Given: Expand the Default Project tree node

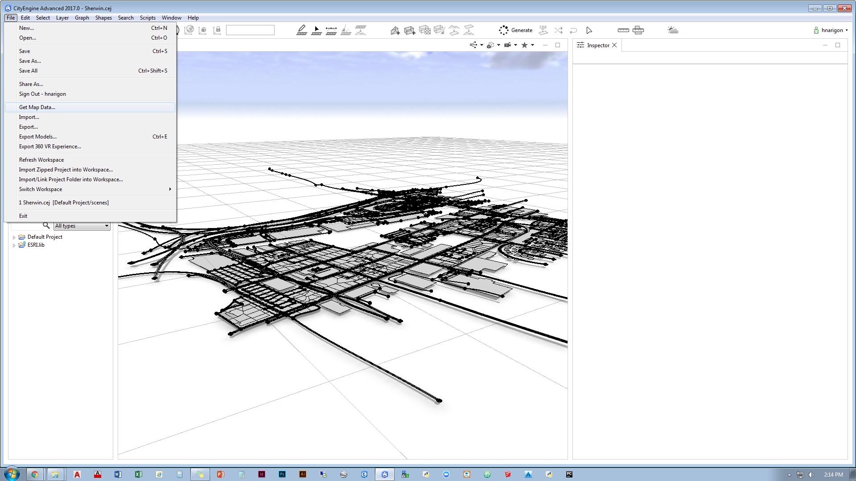Looking at the screenshot, I should (x=14, y=237).
